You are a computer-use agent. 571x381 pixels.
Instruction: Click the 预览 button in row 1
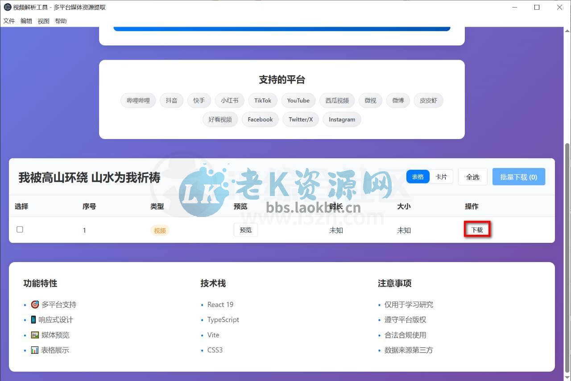click(x=246, y=230)
